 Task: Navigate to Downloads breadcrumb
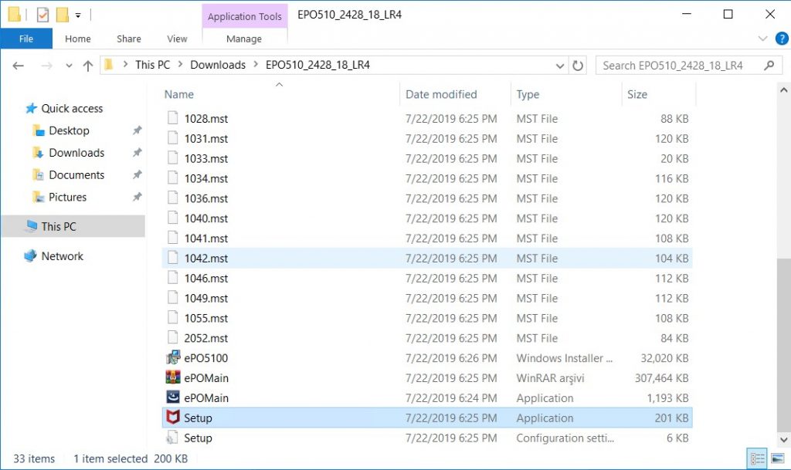pos(218,65)
